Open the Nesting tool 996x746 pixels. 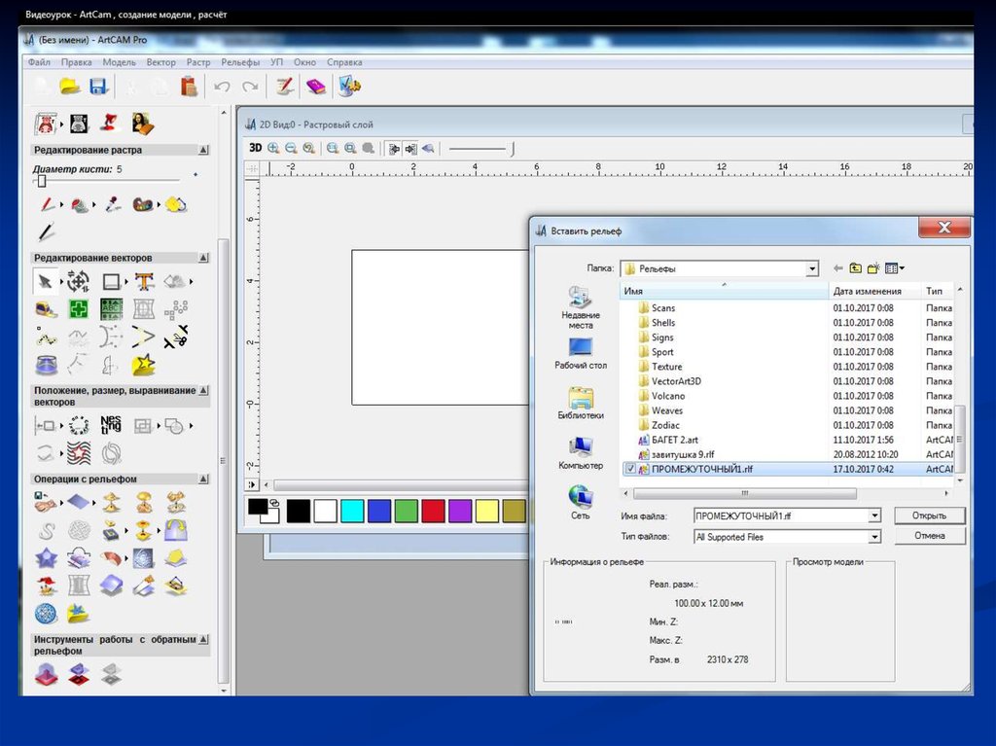111,425
